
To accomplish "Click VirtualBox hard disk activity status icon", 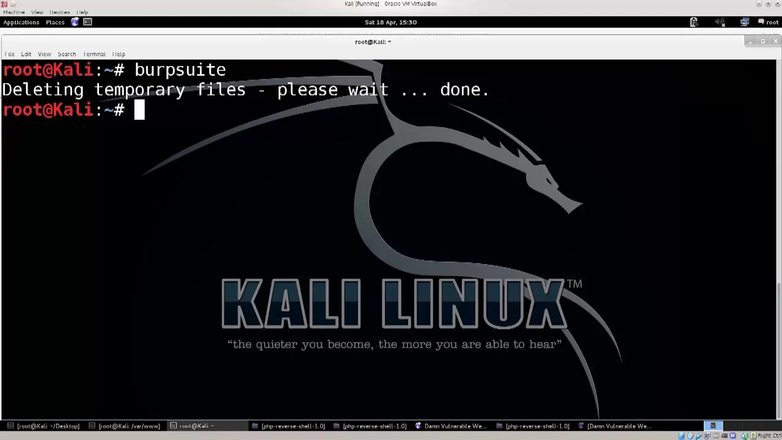I will point(681,436).
